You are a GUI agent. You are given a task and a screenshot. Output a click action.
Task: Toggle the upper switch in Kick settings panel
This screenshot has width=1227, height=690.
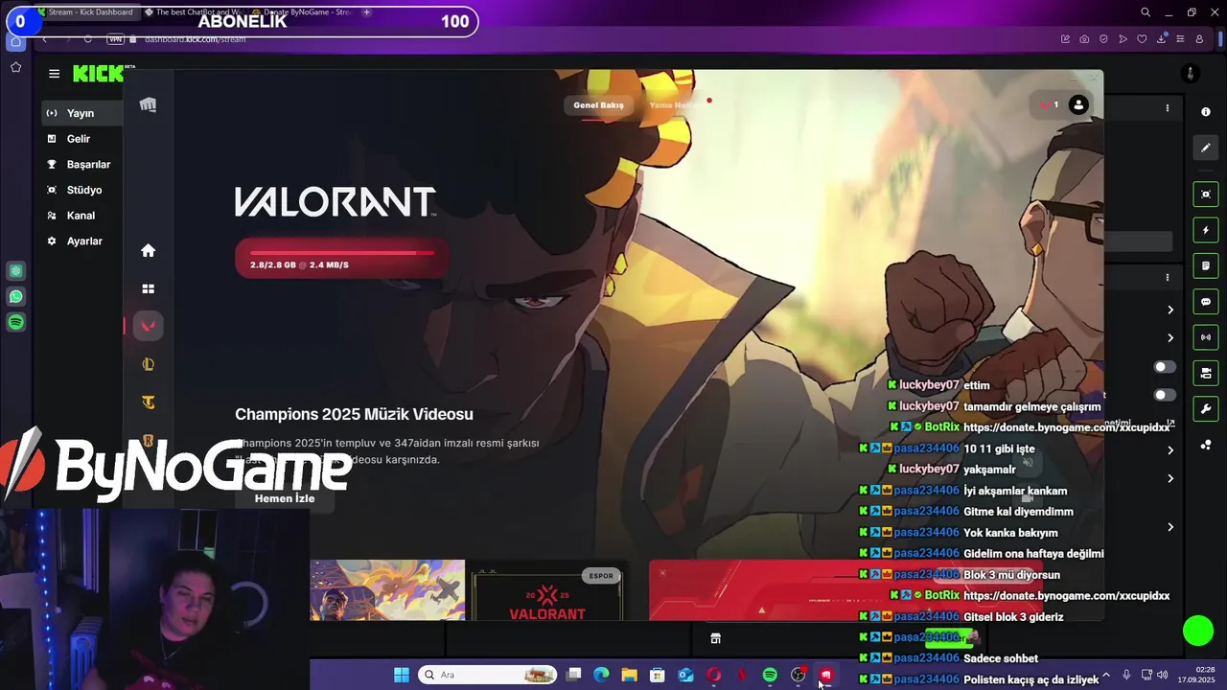1164,367
